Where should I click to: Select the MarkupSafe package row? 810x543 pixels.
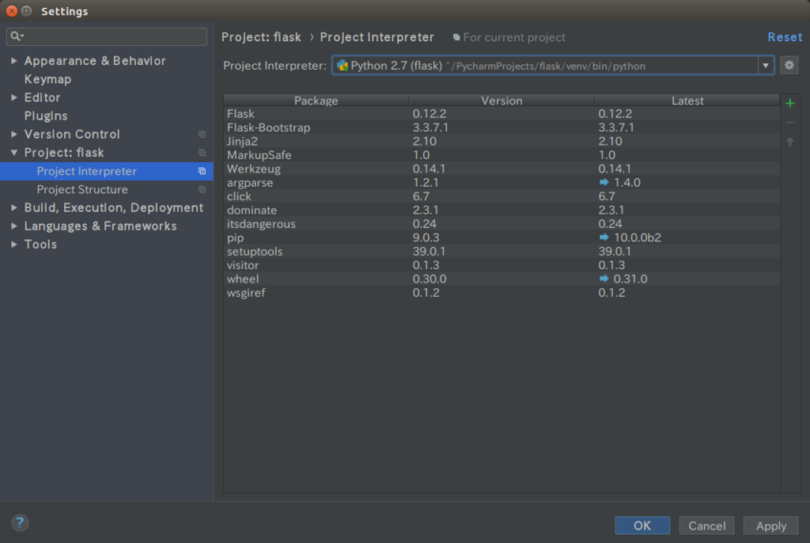502,154
